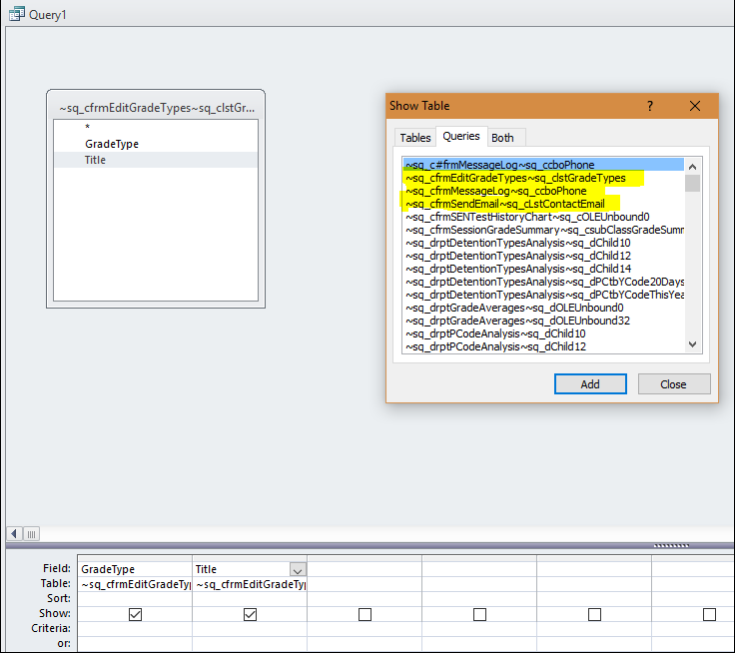Viewport: 735px width, 653px height.
Task: Select ~sq_drptGradeAverages~sq_dOLEUnbound0 query
Action: 543,308
